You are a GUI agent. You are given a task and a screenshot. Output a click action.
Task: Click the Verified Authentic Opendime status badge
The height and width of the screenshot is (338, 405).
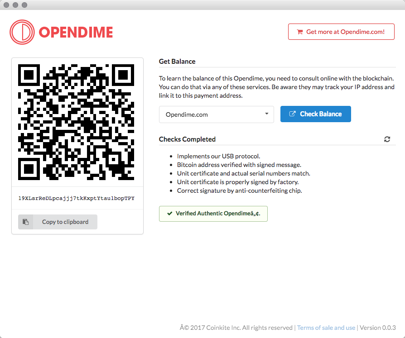(213, 214)
